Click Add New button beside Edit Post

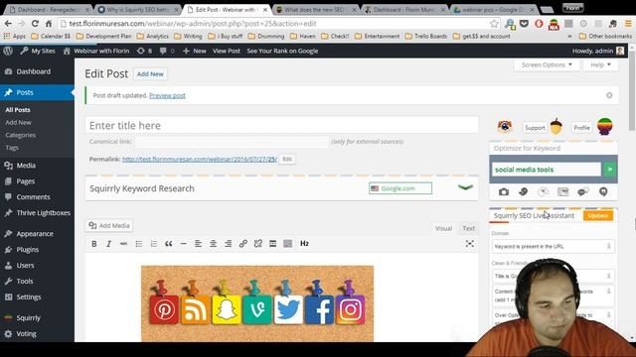click(150, 74)
